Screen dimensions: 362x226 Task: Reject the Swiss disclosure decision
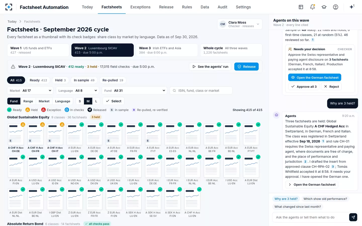pos(331,86)
